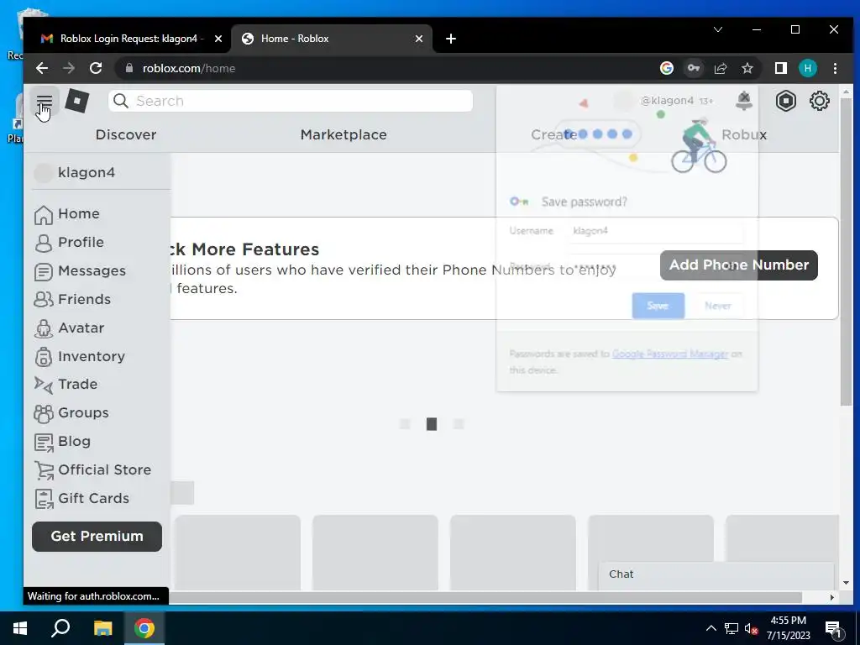Reload the Roblox page
Viewport: 860px width, 645px height.
[96, 68]
